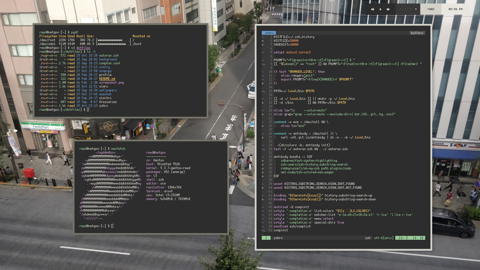Viewport: 480px width, 270px height.
Task: Switch to the first workspace dash indicator
Action: tap(401, 9)
